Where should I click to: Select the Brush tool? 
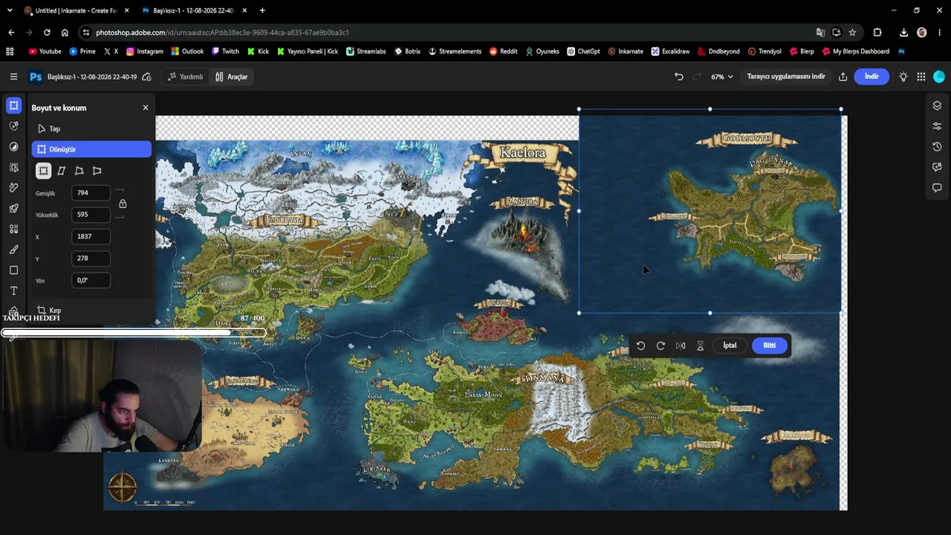point(13,250)
